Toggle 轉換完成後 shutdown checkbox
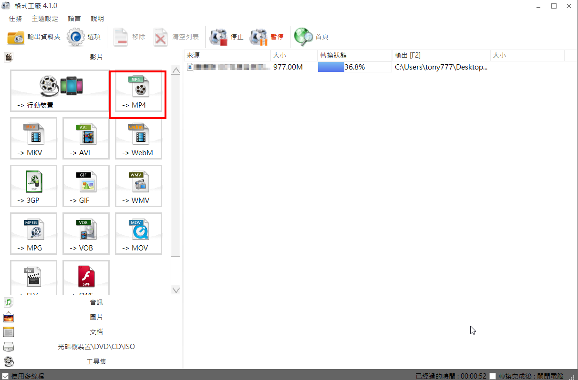The image size is (578, 380). point(493,376)
